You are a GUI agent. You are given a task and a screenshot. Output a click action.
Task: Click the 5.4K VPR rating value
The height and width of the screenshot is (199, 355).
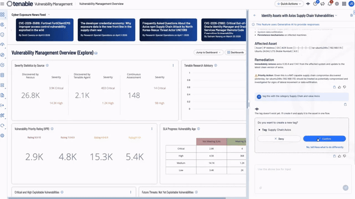tap(135, 157)
